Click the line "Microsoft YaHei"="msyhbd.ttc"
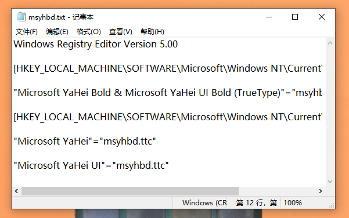The width and height of the screenshot is (349, 218). tap(85, 141)
